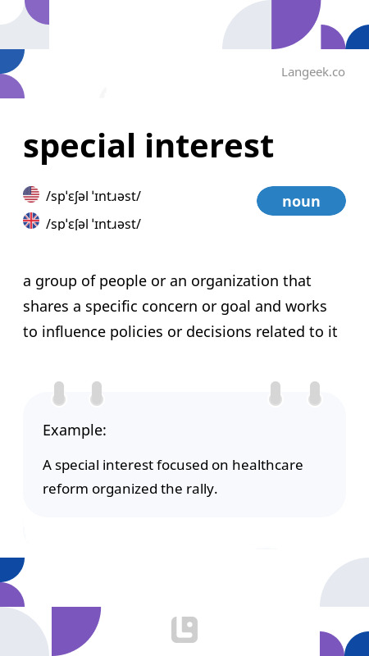Image resolution: width=369 pixels, height=656 pixels.
Task: Click the definition paragraph text
Action: tap(180, 307)
